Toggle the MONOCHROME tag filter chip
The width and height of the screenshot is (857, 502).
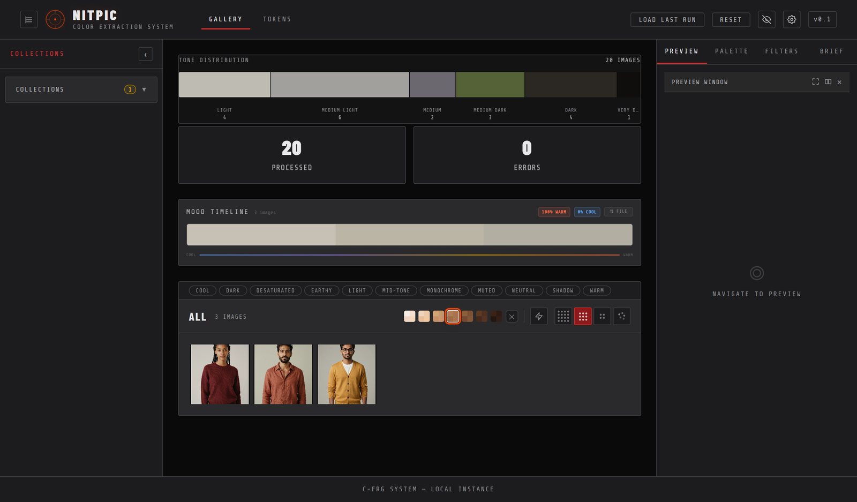(x=444, y=290)
